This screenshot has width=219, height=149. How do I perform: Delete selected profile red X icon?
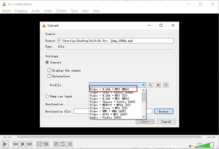tap(158, 85)
